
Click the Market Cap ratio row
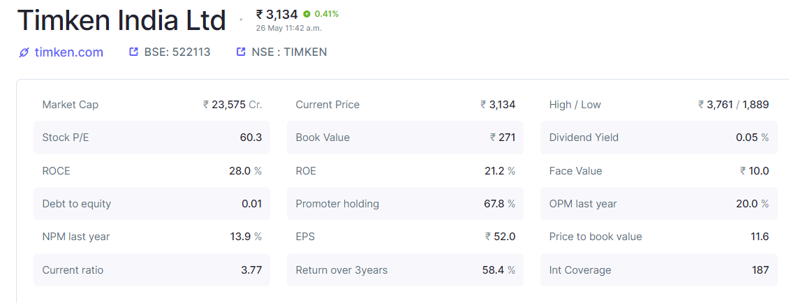point(152,105)
